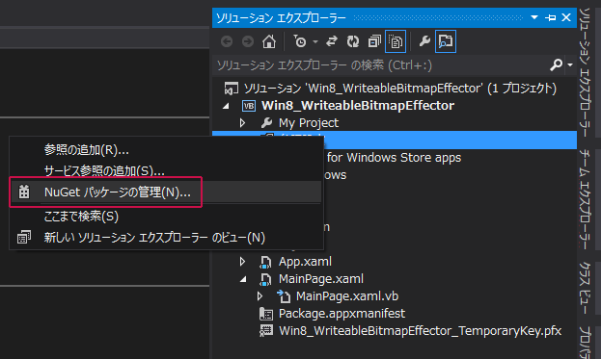Viewport: 601px width, 359px height.
Task: Collapse the Win8_WriteableBitmapEffector project
Action: click(226, 106)
